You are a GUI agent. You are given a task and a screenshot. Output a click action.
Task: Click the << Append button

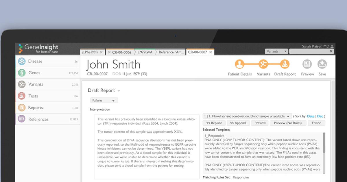tap(238, 123)
